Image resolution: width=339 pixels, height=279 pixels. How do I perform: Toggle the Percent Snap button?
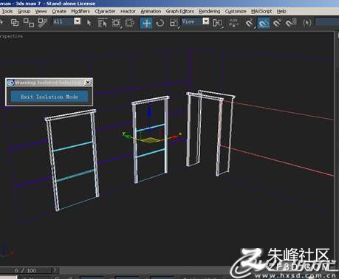click(x=277, y=23)
